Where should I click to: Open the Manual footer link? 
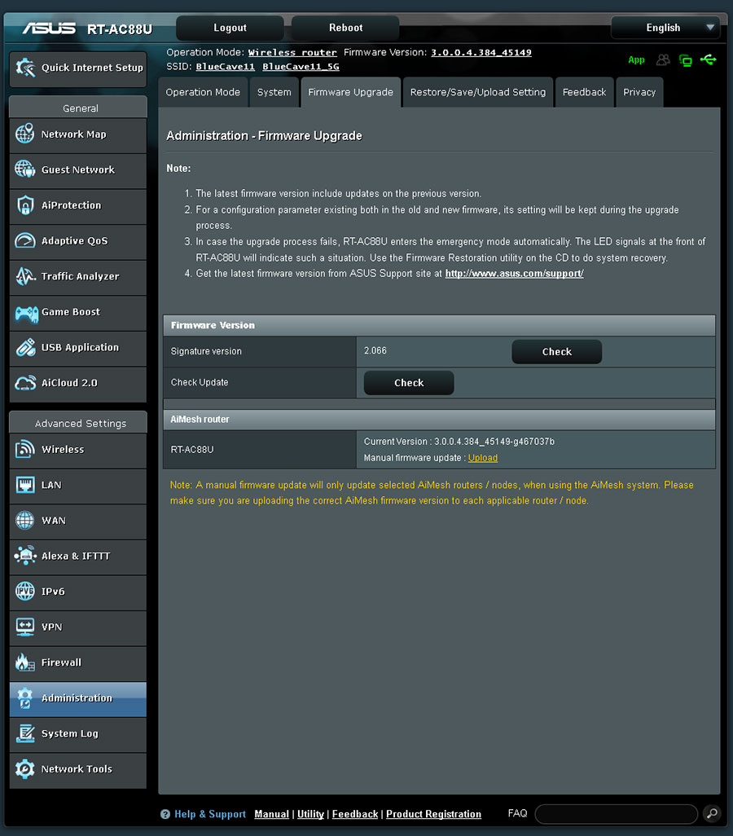tap(272, 814)
